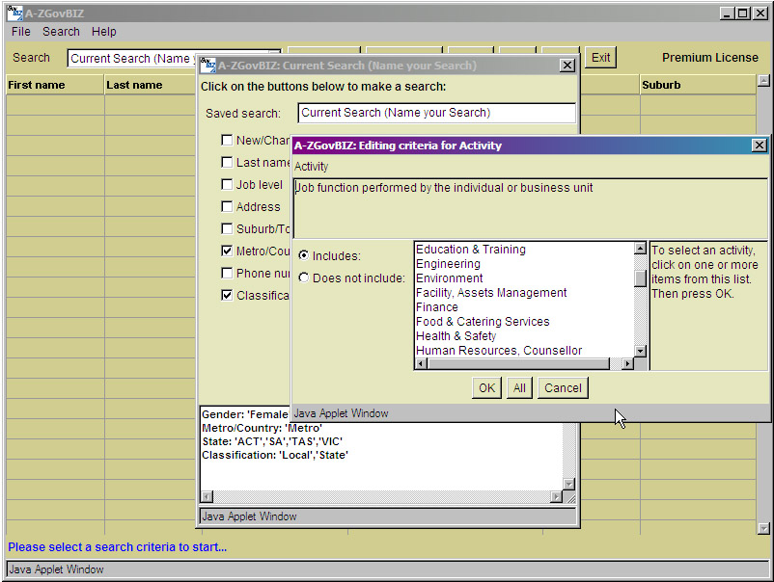Toggle the Job level checkbox

tap(227, 184)
